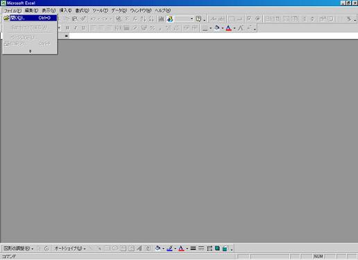Click the line style icon on the drawing toolbar

(193, 248)
